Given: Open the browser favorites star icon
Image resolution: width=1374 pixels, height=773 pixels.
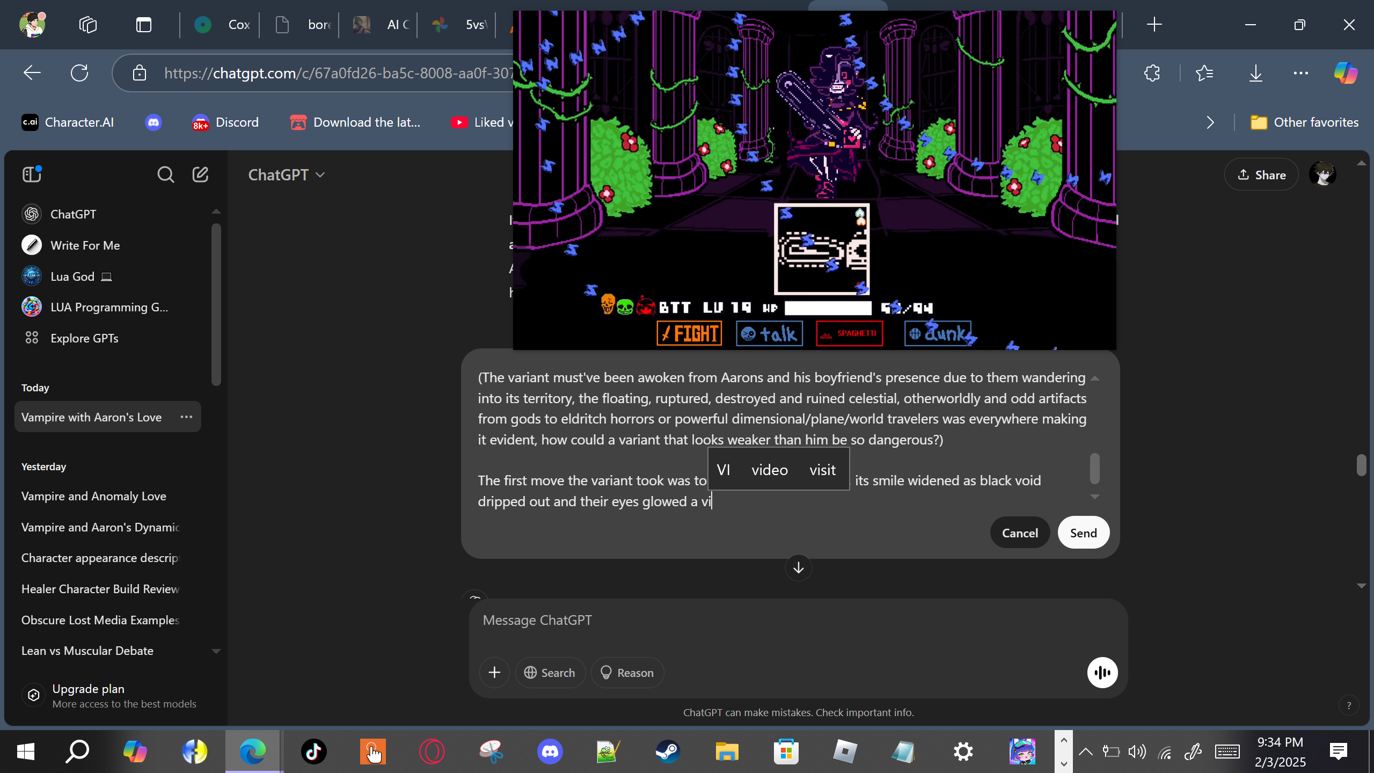Looking at the screenshot, I should click(1204, 73).
